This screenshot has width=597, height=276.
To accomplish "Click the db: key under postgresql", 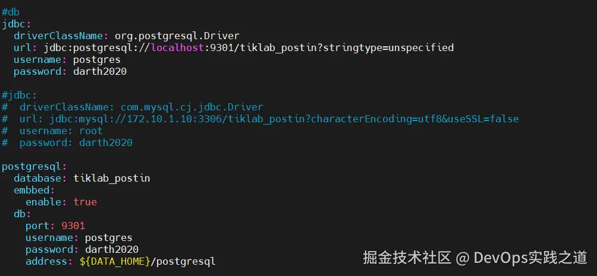I will [x=22, y=214].
